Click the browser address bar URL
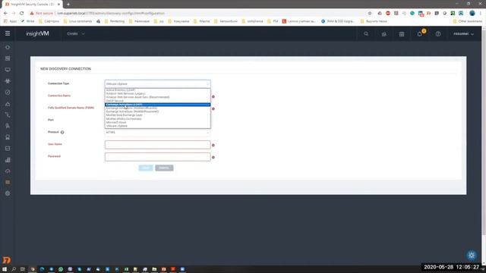This screenshot has height=273, width=486. 111,14
